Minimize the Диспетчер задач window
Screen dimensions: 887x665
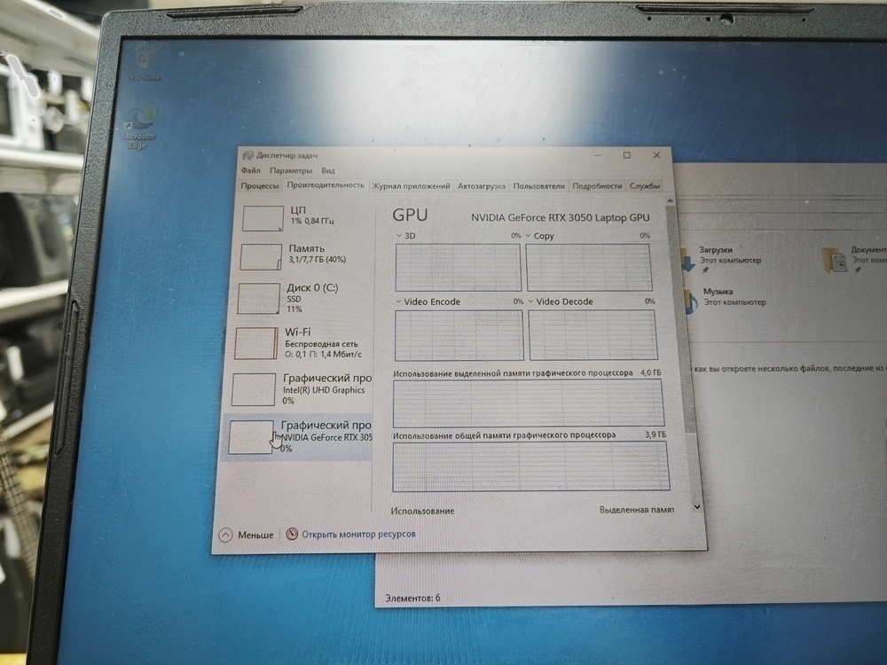click(598, 155)
